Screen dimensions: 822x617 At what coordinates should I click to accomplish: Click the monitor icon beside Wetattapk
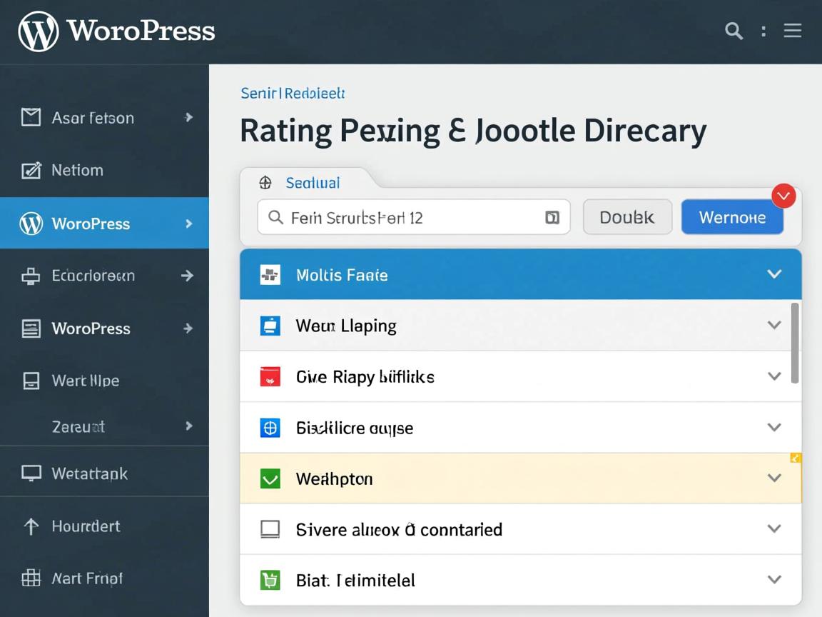pos(31,473)
